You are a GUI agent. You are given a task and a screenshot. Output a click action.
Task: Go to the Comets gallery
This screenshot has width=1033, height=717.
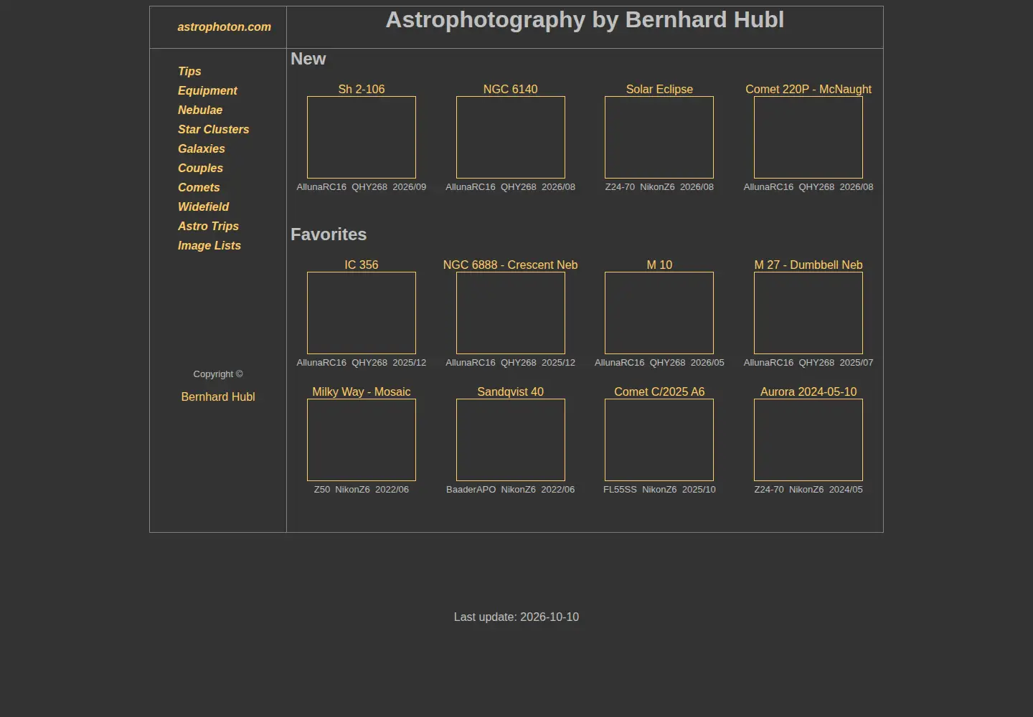199,187
